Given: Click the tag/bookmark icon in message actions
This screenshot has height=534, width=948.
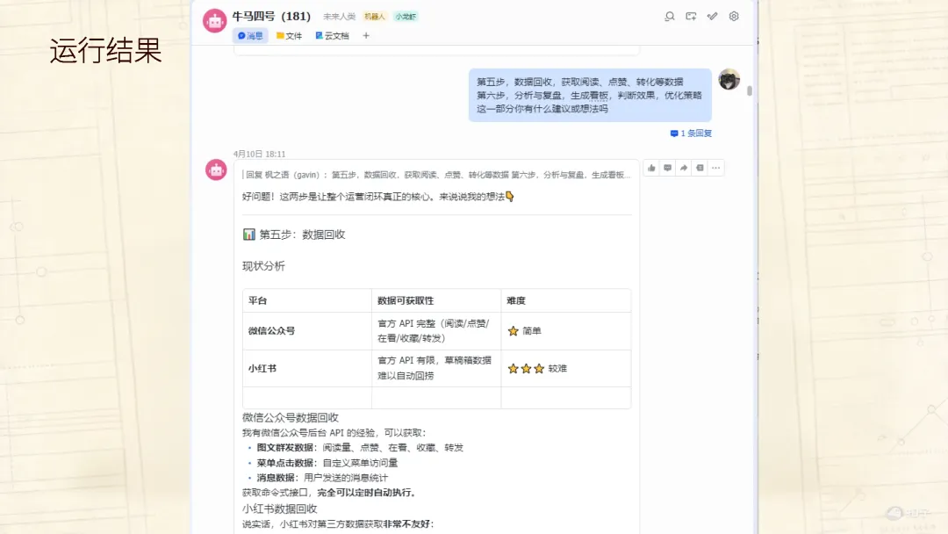Looking at the screenshot, I should 700,168.
